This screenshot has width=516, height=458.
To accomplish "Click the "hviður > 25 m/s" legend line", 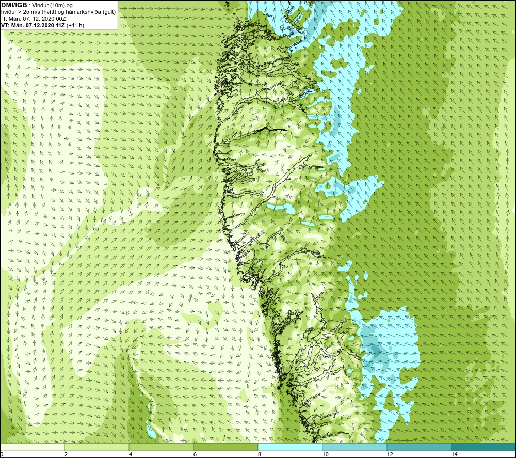I will coord(58,12).
